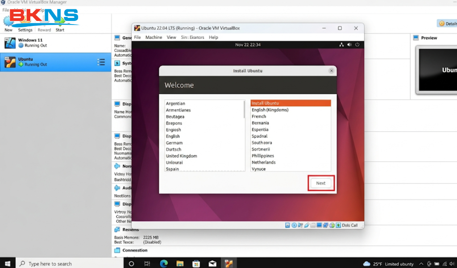Click the overlapping-windows recording indicator in VM status bar

pos(325,225)
